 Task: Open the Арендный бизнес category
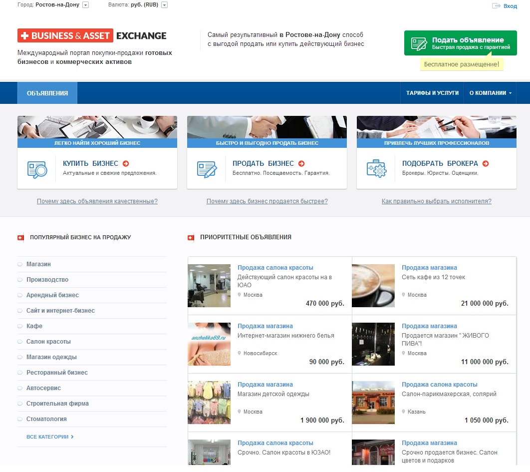coord(52,295)
